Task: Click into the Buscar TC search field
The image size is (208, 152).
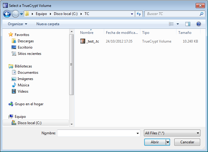Action: click(172, 14)
